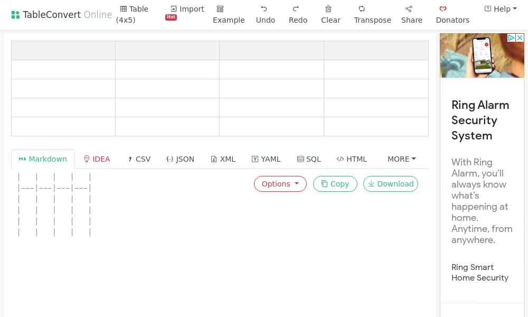Download the converted table

[x=390, y=184]
